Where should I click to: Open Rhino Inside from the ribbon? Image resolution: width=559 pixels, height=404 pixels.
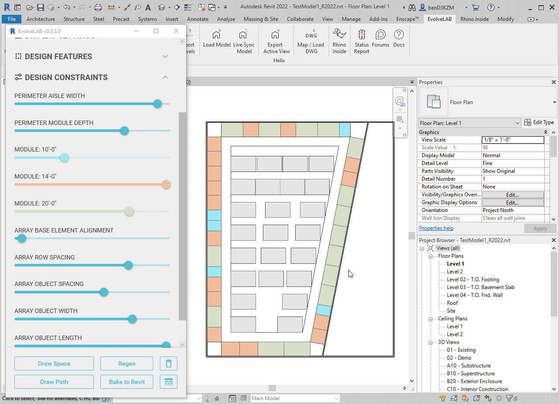(x=339, y=42)
